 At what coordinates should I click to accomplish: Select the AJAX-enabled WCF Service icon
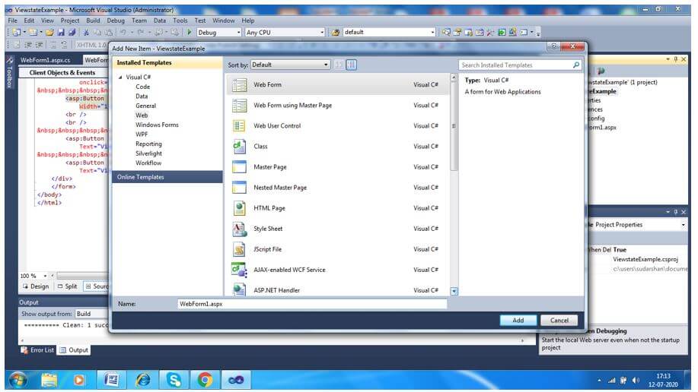(239, 270)
